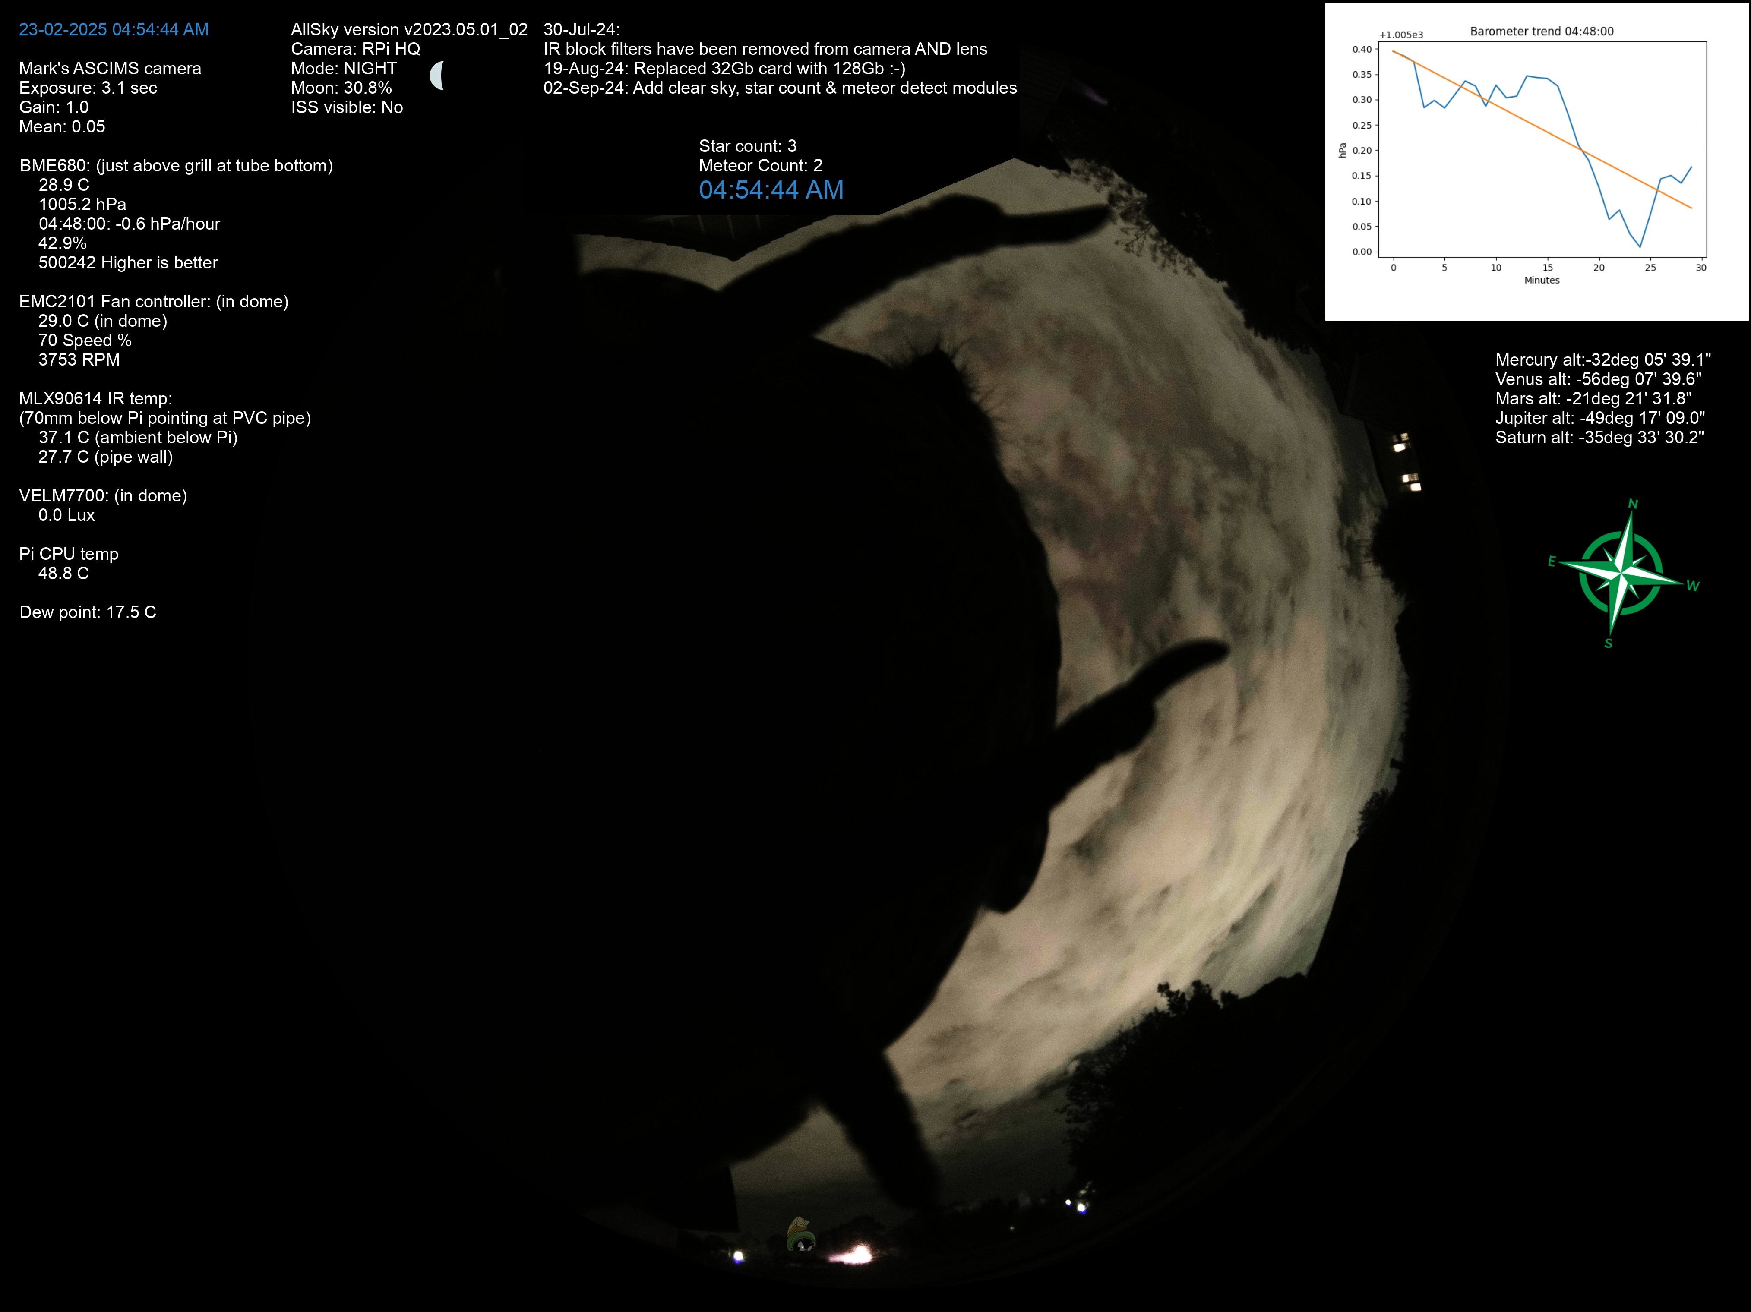Click the small cartoon figure at image bottom
This screenshot has width=1751, height=1312.
[800, 1235]
